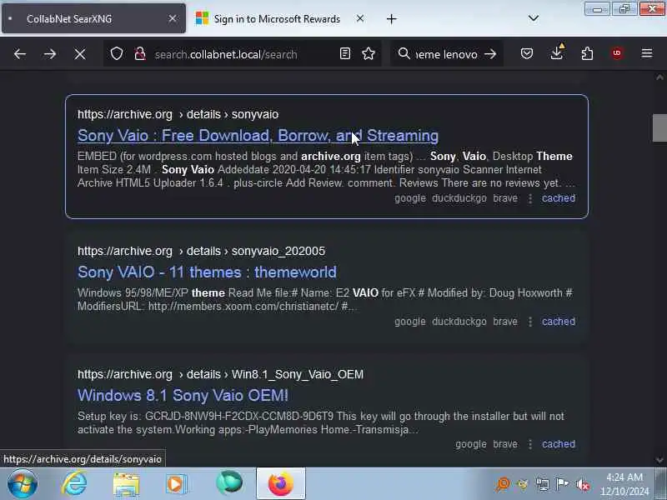Open three-dot menu on themeworld result
This screenshot has width=667, height=500.
point(530,322)
